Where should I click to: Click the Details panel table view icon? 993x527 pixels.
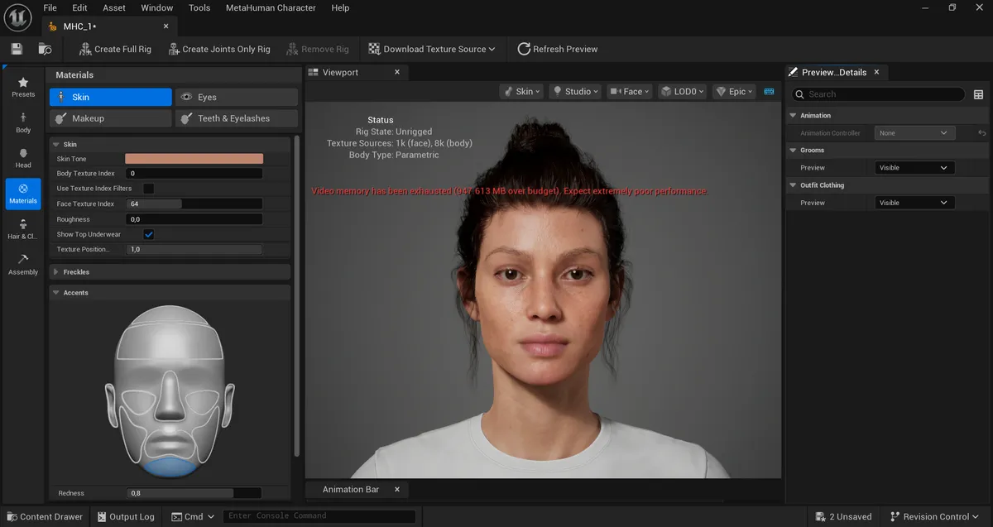(x=979, y=94)
